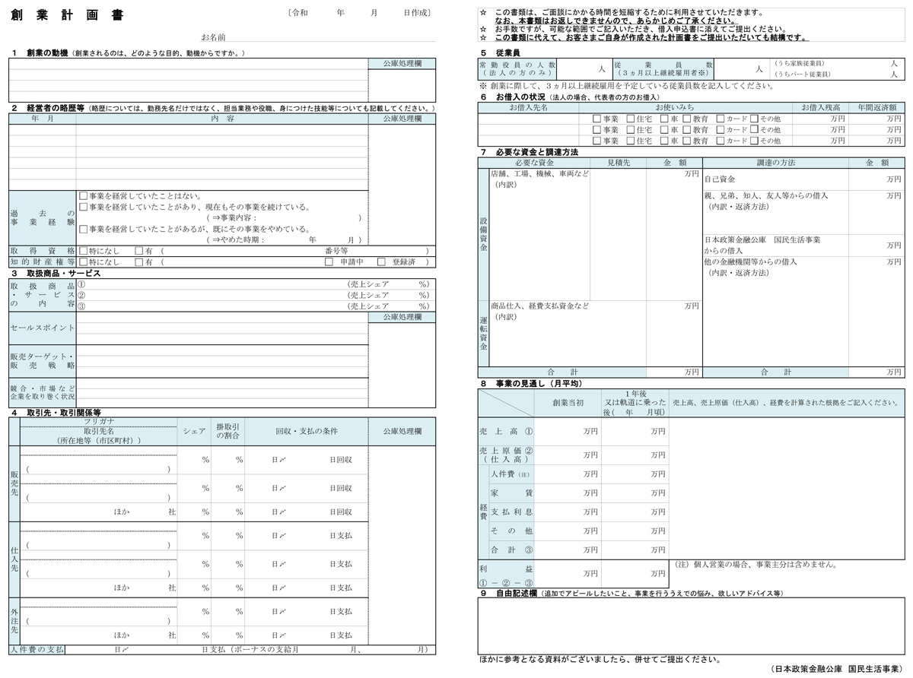The image size is (913, 678).
Task: Click '（日本政策金融公庫 国民生活事業）' footer text
Action: point(836,669)
